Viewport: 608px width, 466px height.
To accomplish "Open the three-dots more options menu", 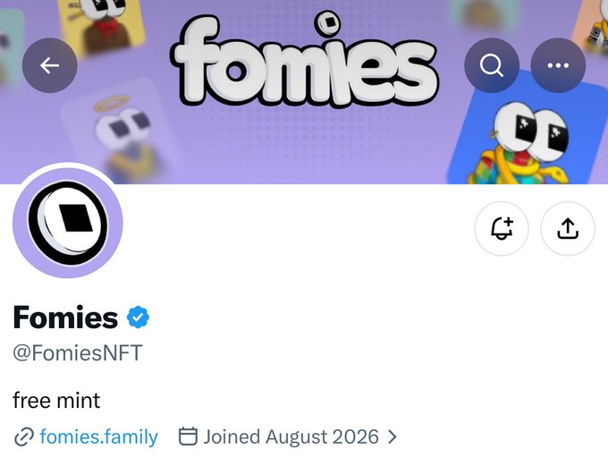I will [558, 65].
